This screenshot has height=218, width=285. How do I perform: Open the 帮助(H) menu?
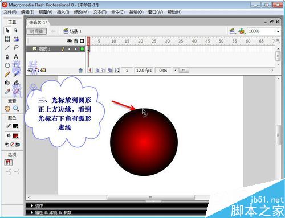click(174, 12)
